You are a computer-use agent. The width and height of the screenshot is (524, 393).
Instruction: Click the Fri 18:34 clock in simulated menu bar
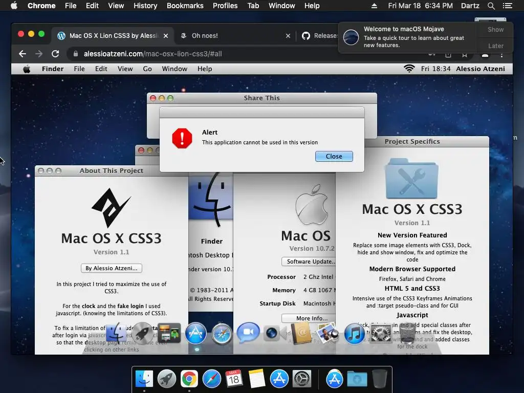click(435, 69)
